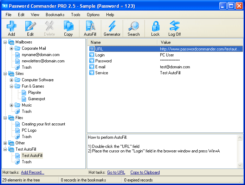Click the masked Password value
This screenshot has height=185, width=245.
coord(170,60)
